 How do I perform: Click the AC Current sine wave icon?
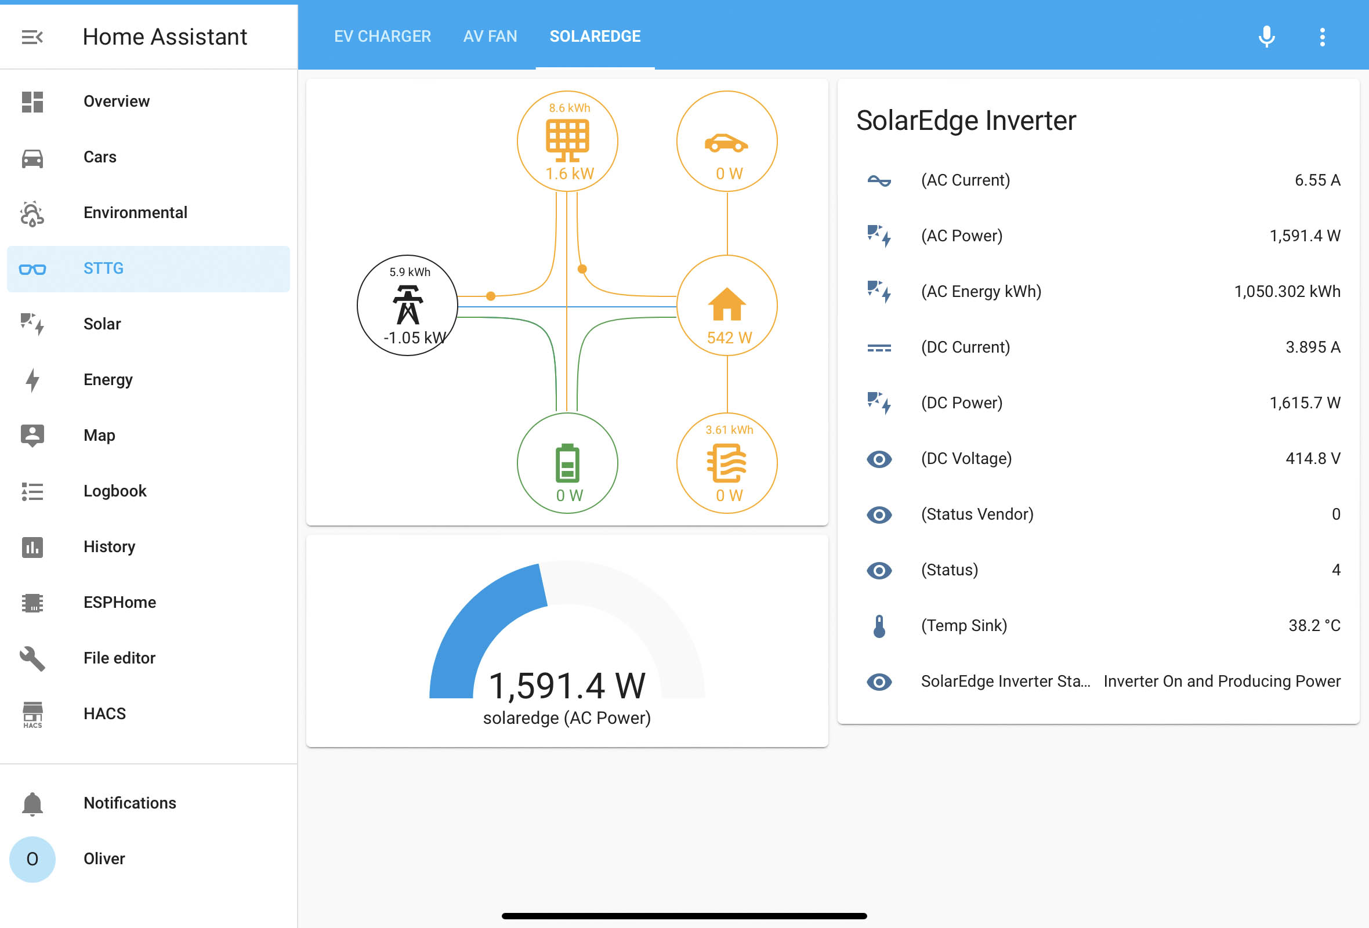(x=879, y=181)
